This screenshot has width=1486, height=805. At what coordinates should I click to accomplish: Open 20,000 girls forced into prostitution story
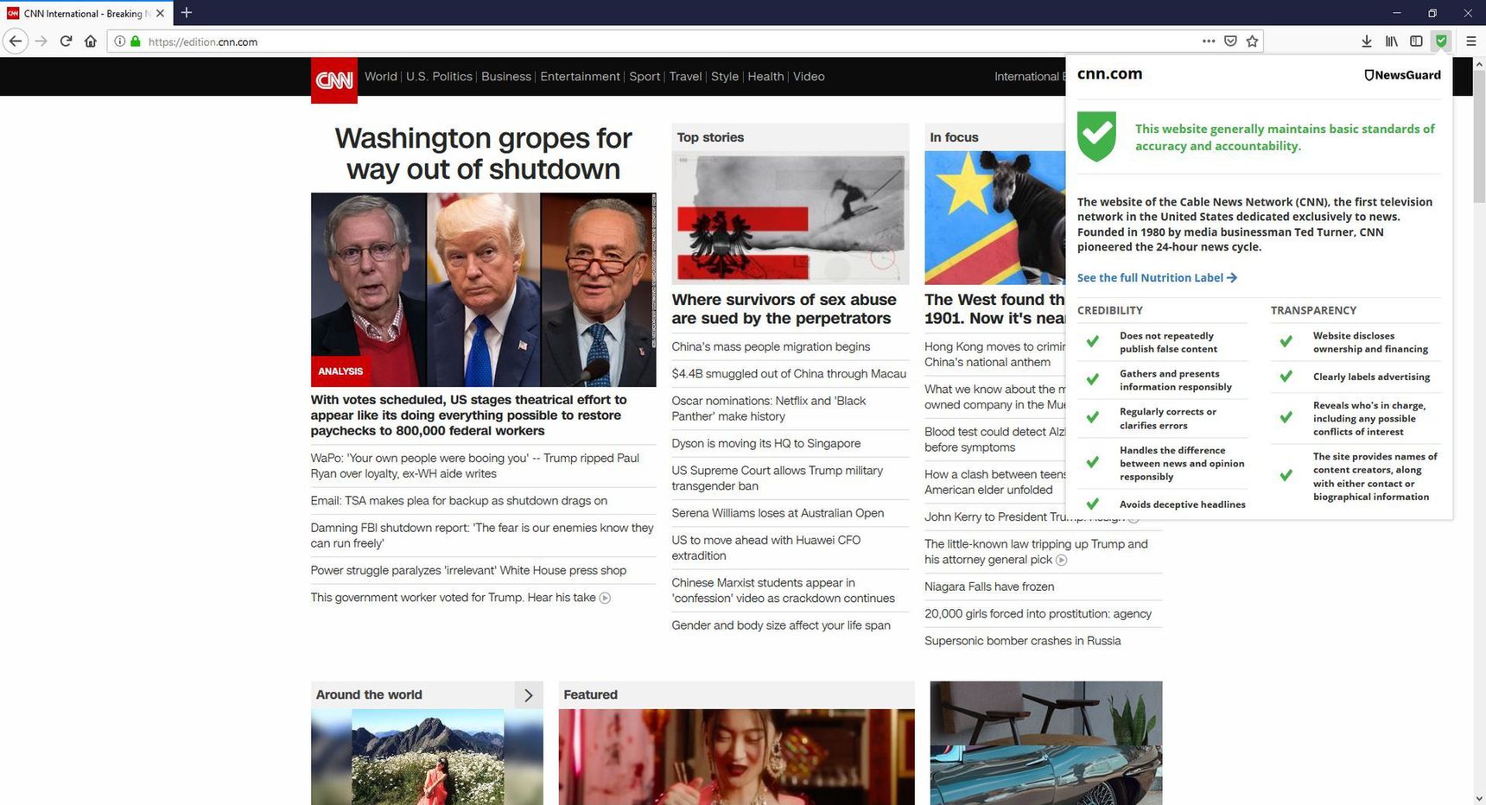click(1038, 614)
